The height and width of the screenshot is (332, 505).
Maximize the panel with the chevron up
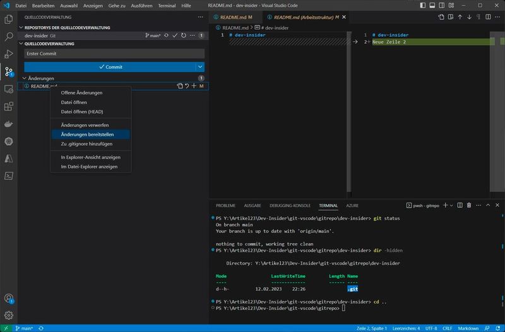[x=488, y=205]
